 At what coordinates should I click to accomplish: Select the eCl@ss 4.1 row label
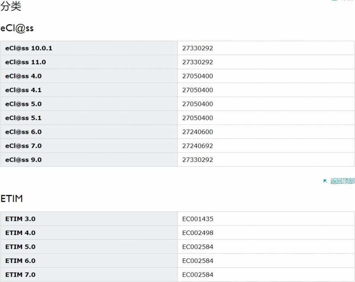(x=24, y=90)
